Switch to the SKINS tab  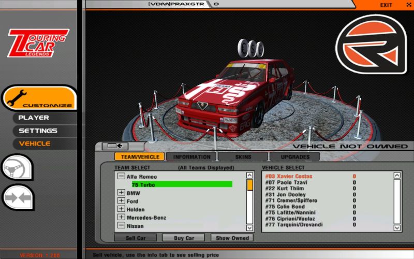pos(243,157)
